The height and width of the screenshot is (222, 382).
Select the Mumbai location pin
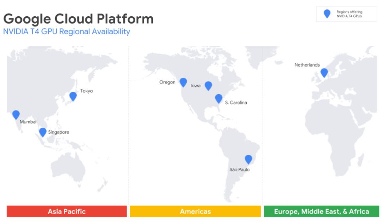[16, 114]
